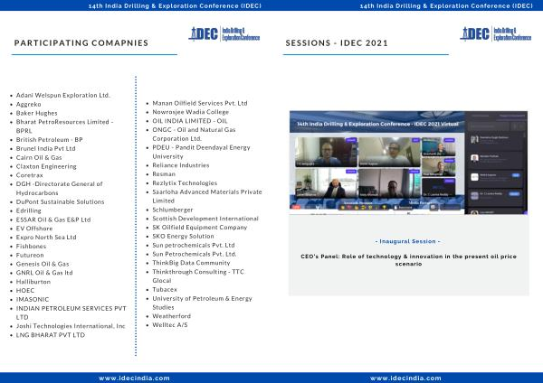Select 'LNG BHARAT PVT LTD' entry

pos(51,335)
